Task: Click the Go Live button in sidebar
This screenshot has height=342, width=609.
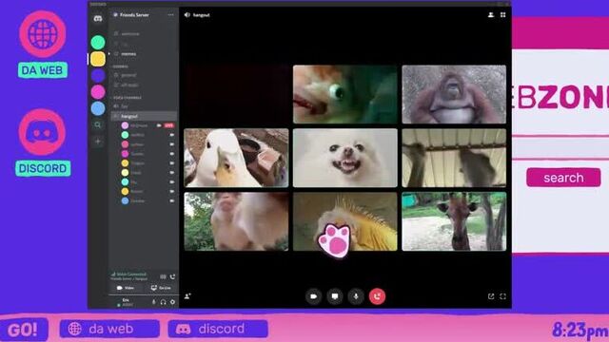Action: 161,288
